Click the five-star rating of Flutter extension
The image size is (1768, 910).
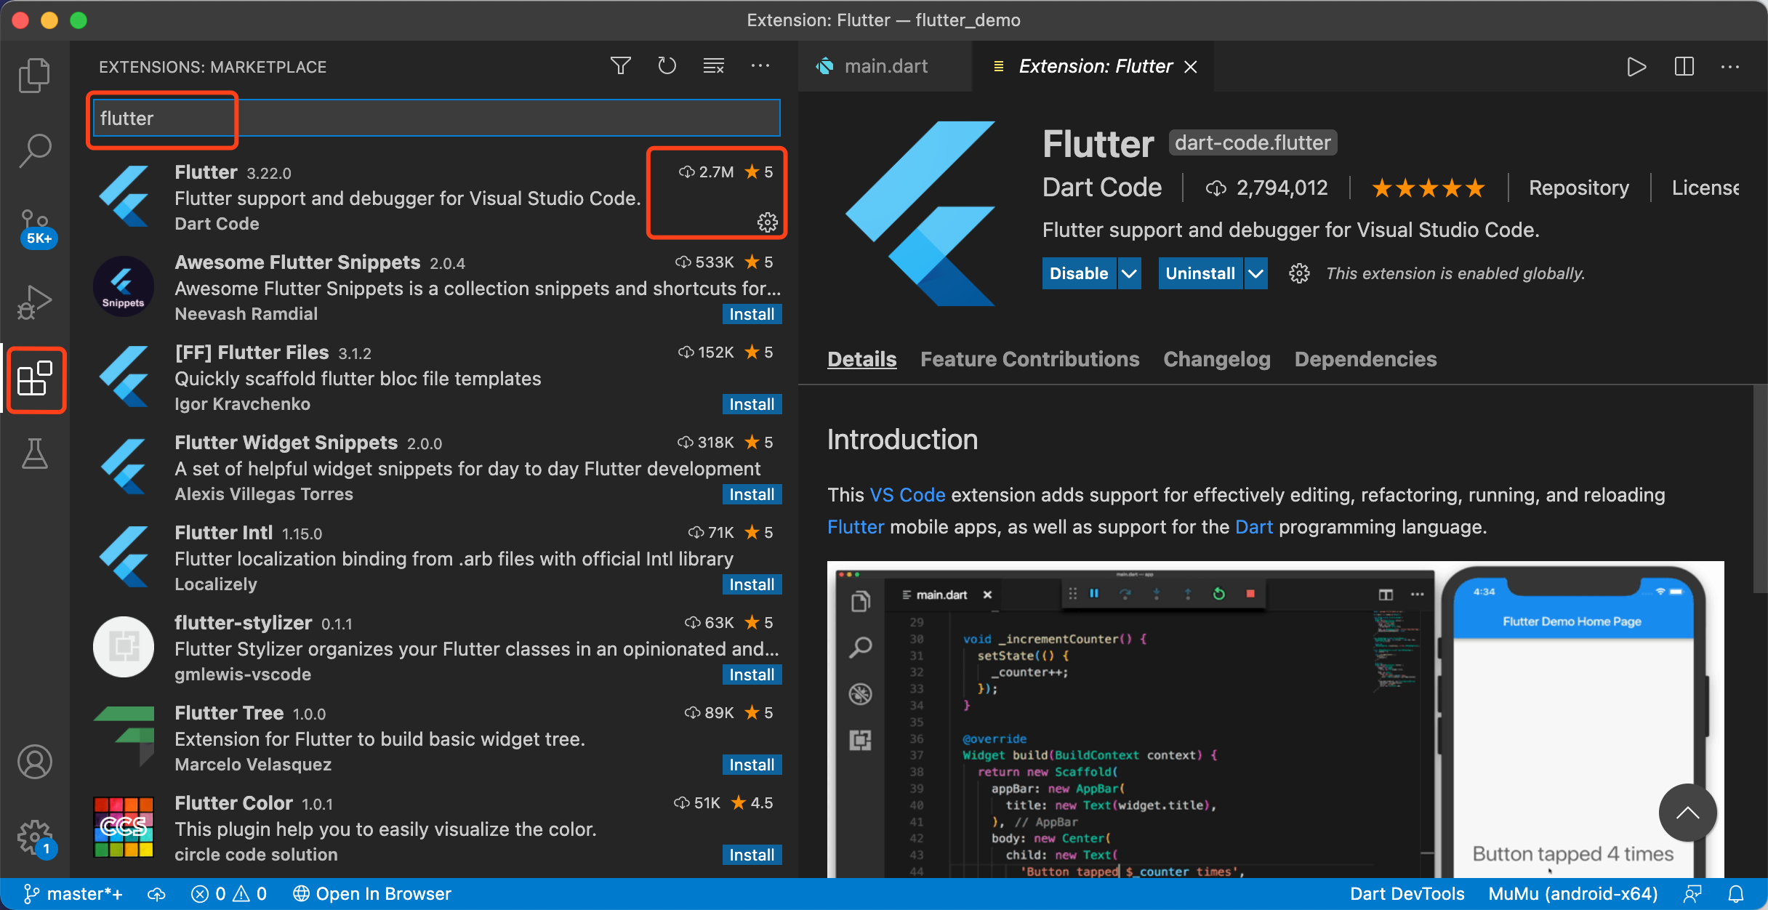[x=1428, y=188]
